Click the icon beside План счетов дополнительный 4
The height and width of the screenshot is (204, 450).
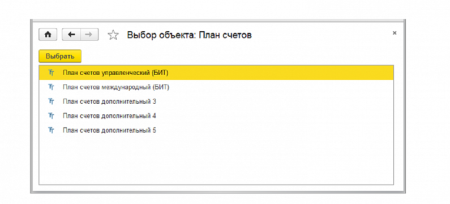[x=51, y=116]
